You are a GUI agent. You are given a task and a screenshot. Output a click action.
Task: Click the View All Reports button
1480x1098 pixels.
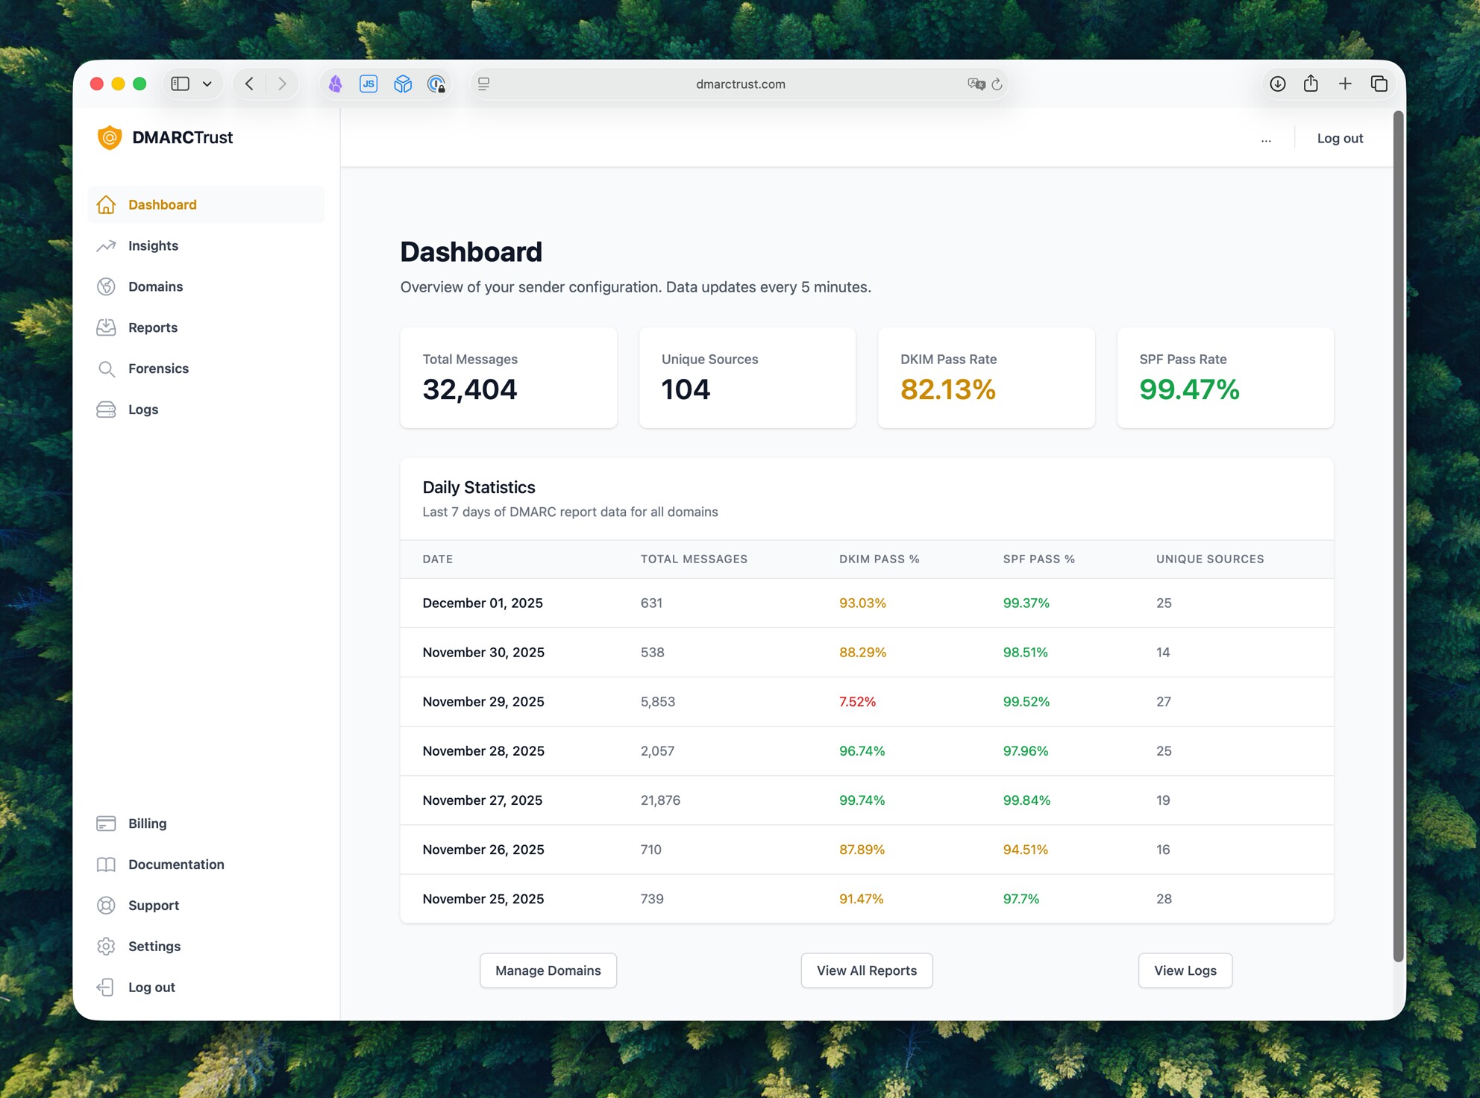click(866, 970)
